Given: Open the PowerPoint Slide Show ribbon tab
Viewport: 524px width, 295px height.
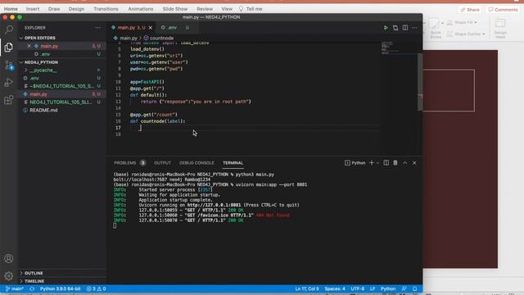Looking at the screenshot, I should coord(175,9).
